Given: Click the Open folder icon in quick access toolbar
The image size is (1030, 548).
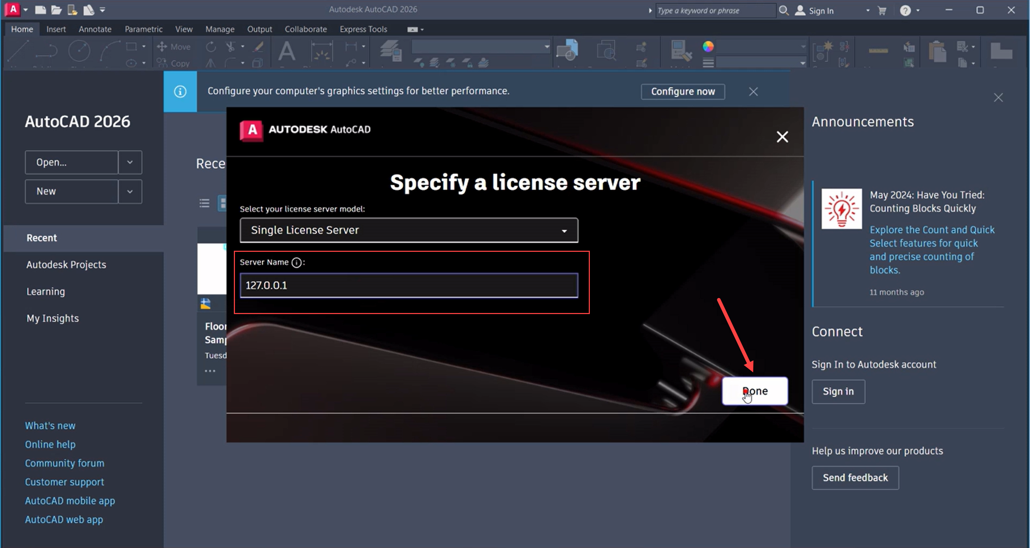Looking at the screenshot, I should click(x=56, y=10).
